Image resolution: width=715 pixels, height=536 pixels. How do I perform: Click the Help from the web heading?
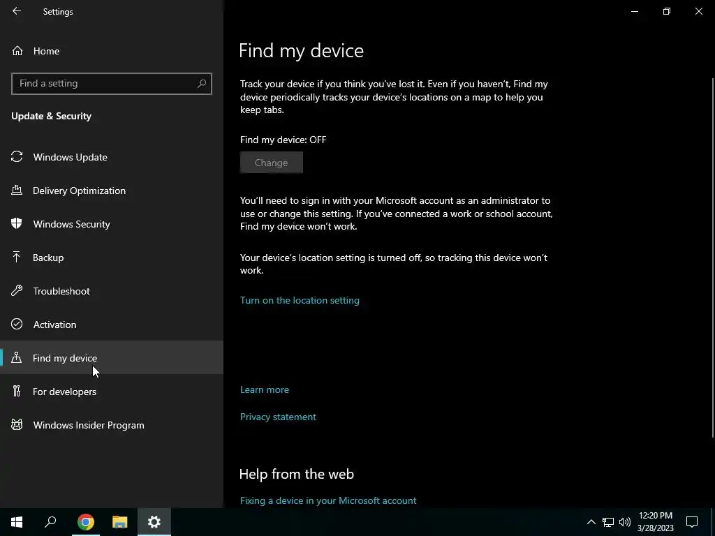tap(296, 474)
